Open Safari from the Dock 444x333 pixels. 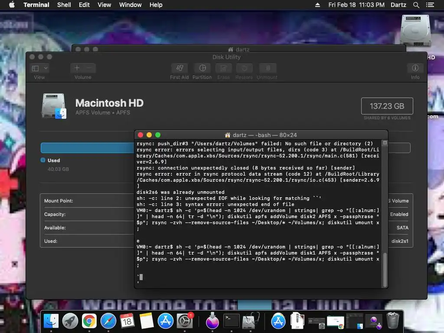click(108, 321)
